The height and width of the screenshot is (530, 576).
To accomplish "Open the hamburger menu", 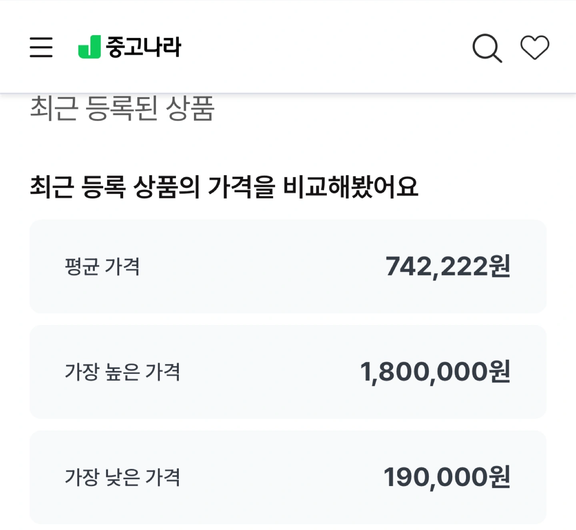I will click(41, 47).
